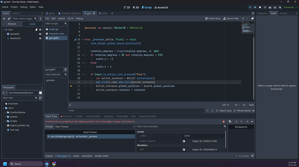The height and width of the screenshot is (167, 299).
Task: Close the Find bar
Action: 253,110
